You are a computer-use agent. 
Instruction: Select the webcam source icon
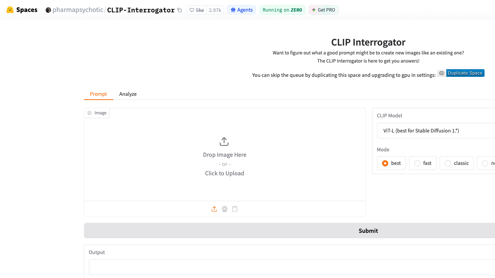(225, 209)
